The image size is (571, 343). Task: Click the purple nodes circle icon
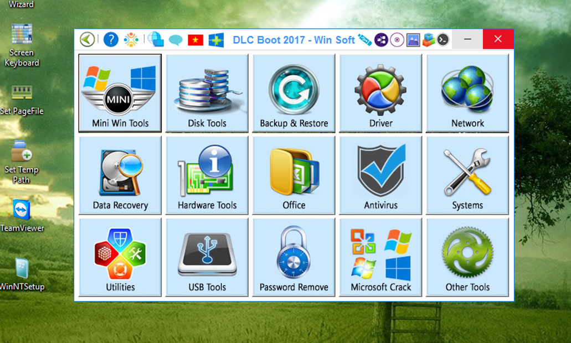coord(381,40)
